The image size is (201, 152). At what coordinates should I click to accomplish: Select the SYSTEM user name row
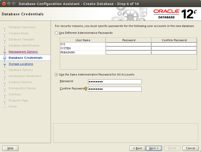83,49
